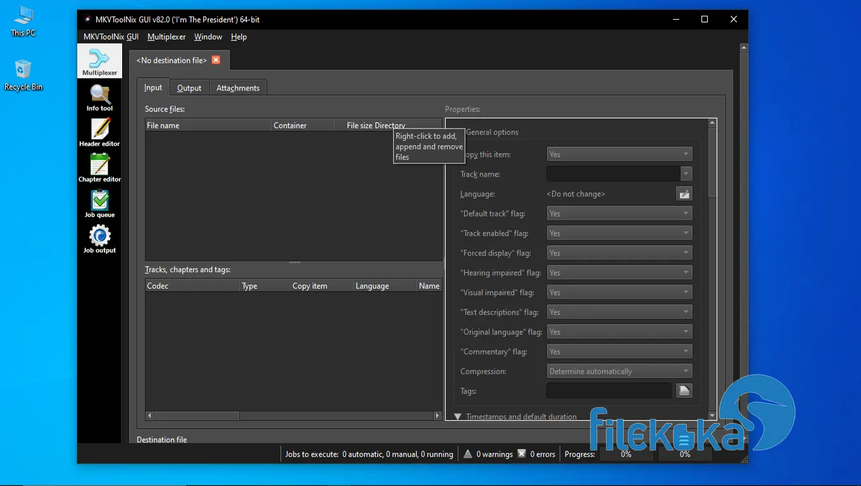Close the No destination file tab
Viewport: 861px width, 486px height.
tap(216, 60)
